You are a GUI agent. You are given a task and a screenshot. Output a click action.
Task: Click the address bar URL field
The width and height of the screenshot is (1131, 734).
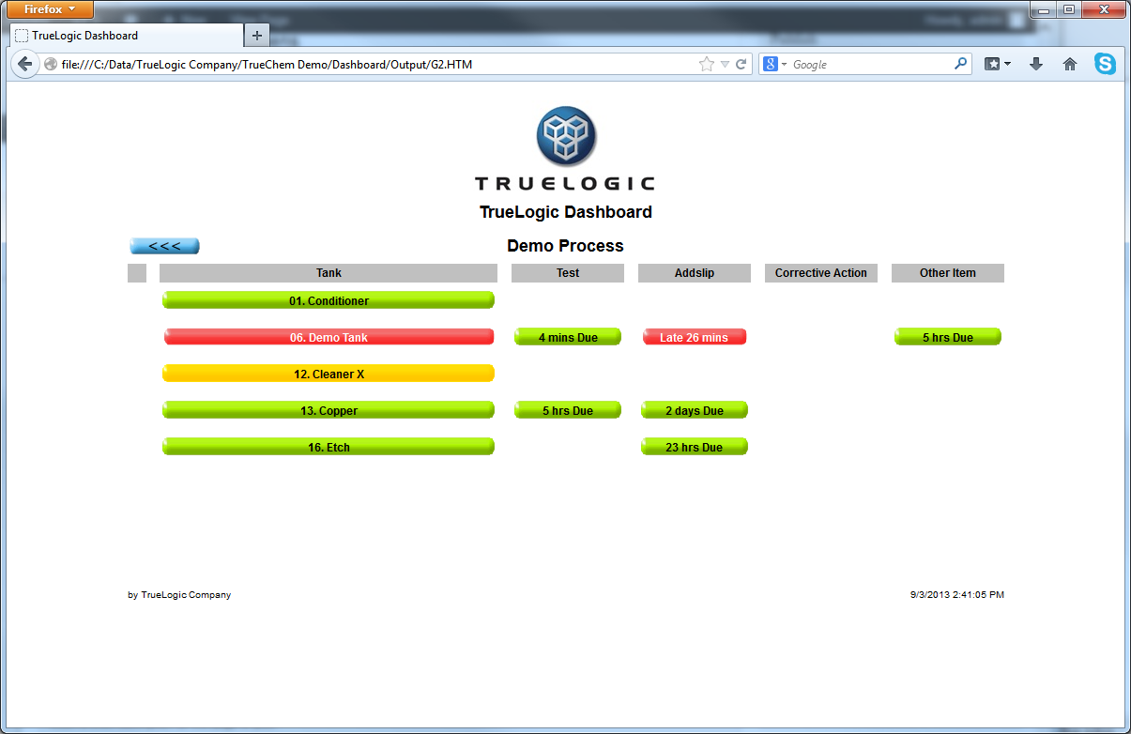click(375, 64)
